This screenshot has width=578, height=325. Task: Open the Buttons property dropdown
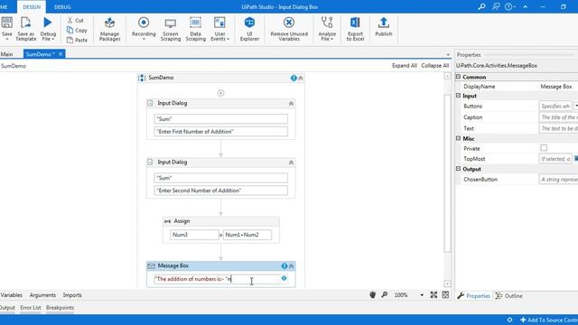pyautogui.click(x=575, y=107)
